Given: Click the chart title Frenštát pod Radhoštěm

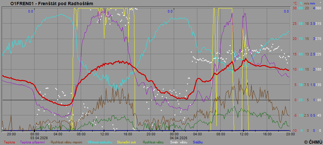Looking at the screenshot, I should (x=52, y=4).
